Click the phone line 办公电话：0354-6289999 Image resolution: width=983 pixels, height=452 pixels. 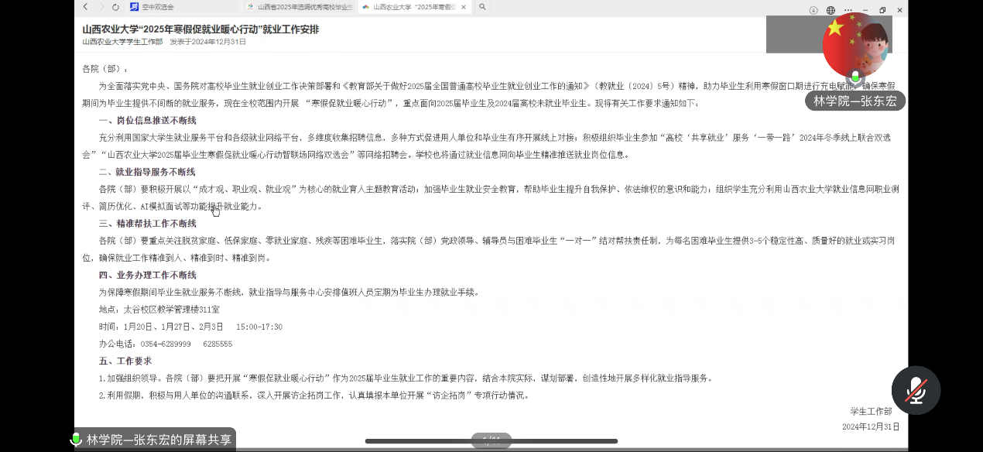click(x=166, y=344)
